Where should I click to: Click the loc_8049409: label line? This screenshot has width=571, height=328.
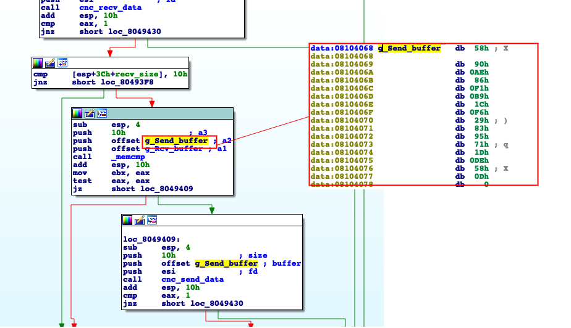[x=151, y=239]
